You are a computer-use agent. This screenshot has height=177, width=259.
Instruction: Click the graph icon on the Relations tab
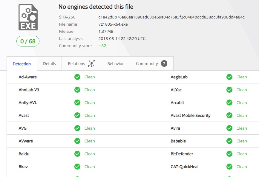click(91, 63)
